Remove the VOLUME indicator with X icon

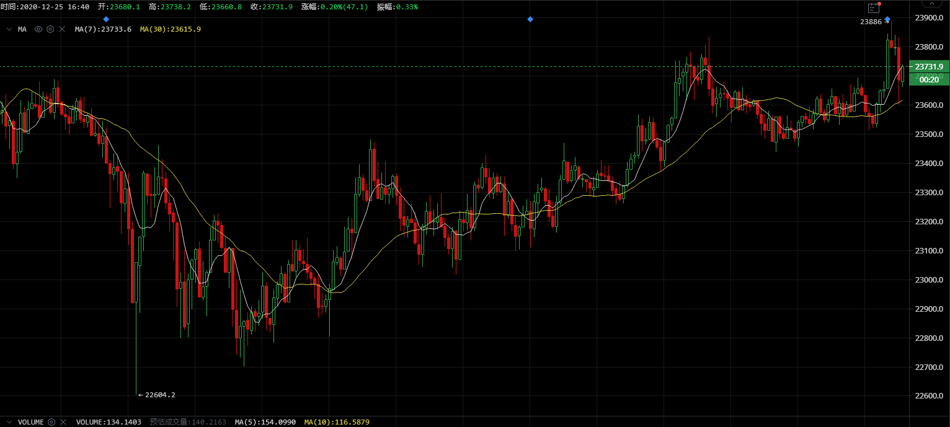coord(63,422)
